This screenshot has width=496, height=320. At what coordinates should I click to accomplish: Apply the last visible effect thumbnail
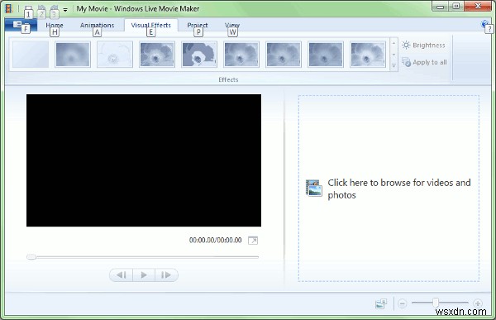point(368,55)
